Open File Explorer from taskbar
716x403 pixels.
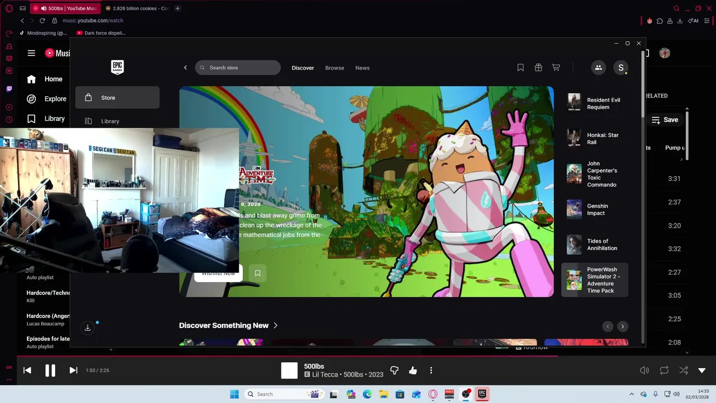(384, 394)
